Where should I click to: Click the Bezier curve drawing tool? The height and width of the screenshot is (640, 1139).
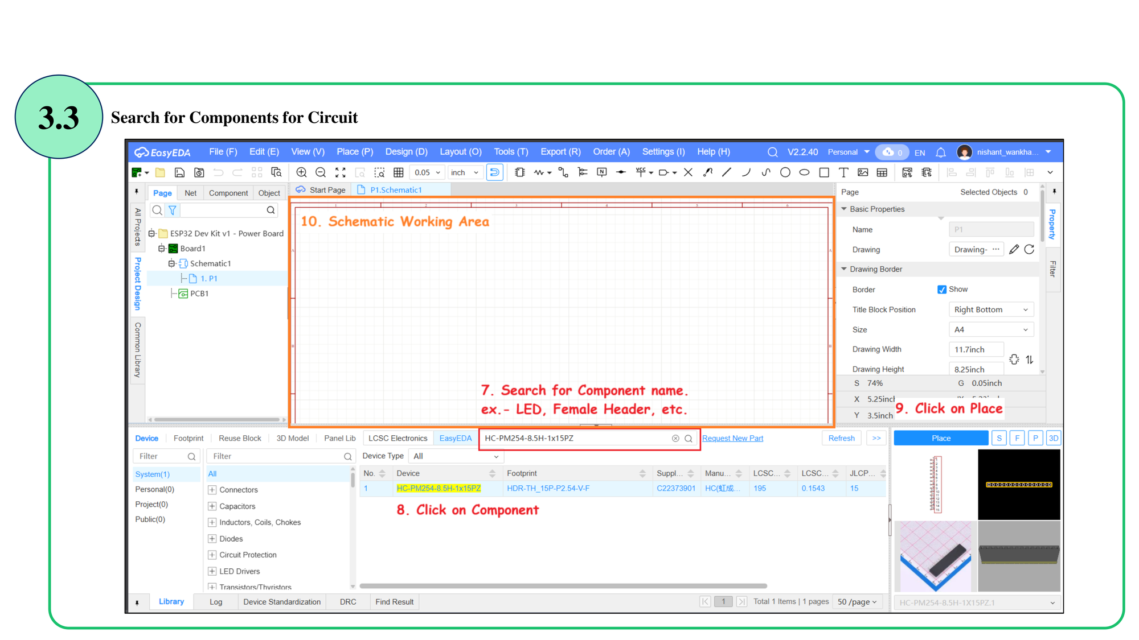[x=765, y=172]
